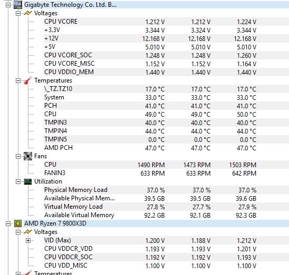Click the 50.0 °C CPU temperature value
Image resolution: width=289 pixels, height=275 pixels.
[x=246, y=115]
